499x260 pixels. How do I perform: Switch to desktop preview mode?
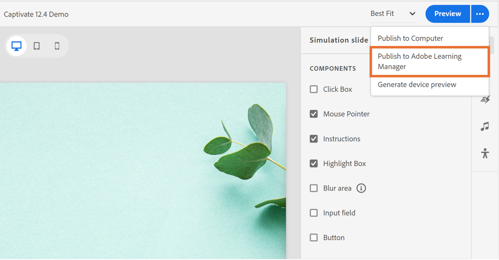[16, 46]
